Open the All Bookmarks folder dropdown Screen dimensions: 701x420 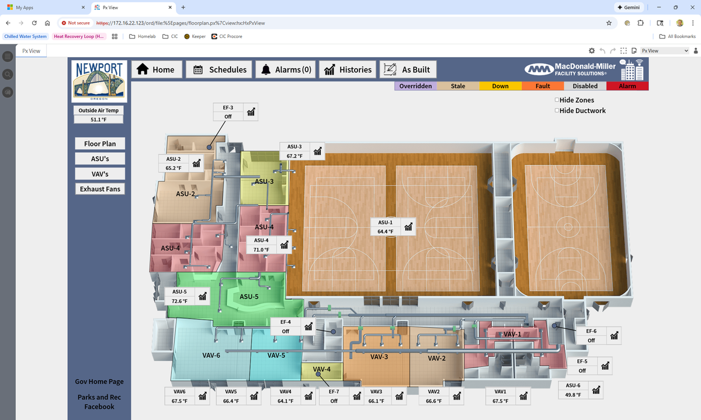click(x=677, y=36)
